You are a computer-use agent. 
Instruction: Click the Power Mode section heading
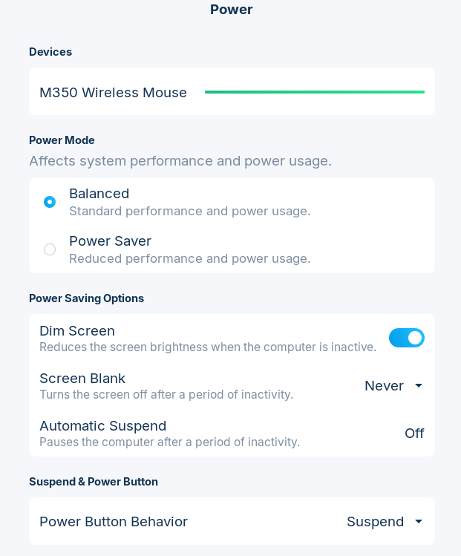[62, 140]
